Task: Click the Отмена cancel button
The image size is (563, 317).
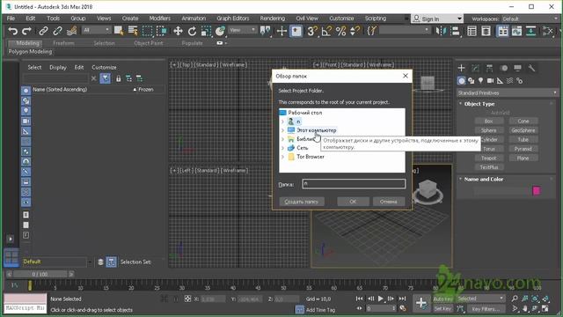Action: click(389, 202)
